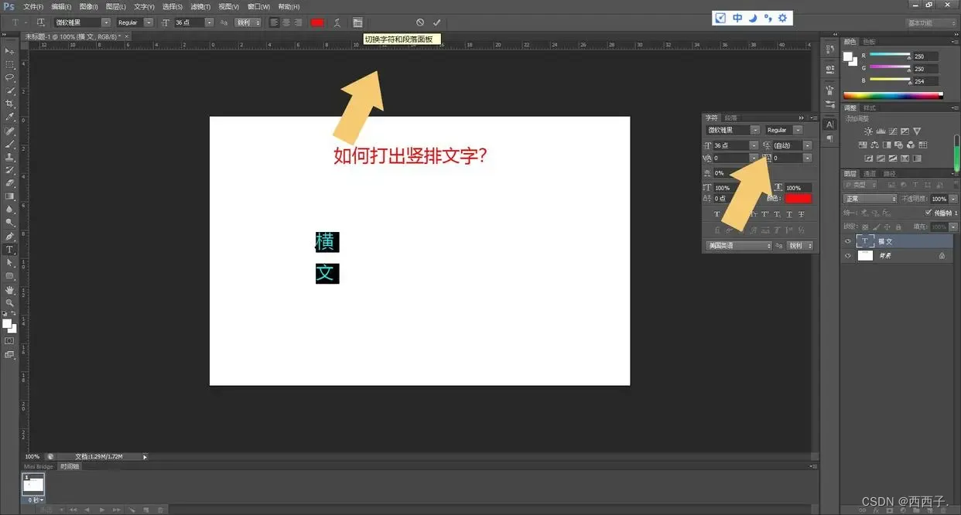The width and height of the screenshot is (961, 515).
Task: Commit current text edits with the checkmark
Action: click(437, 22)
